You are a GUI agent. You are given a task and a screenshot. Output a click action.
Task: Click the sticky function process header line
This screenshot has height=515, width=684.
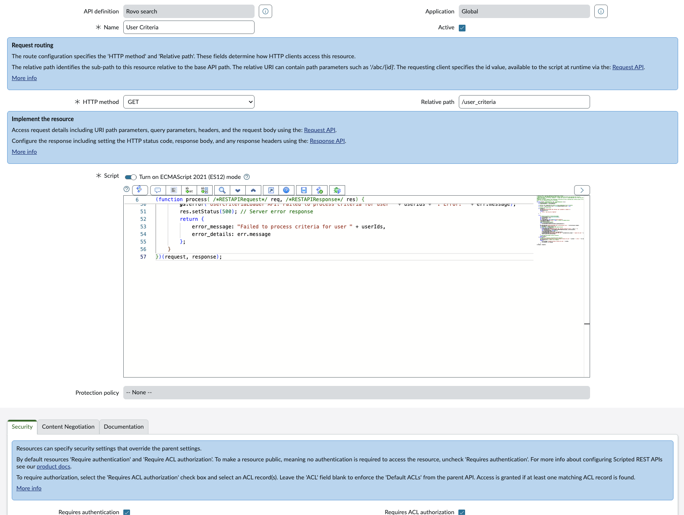[x=260, y=199]
